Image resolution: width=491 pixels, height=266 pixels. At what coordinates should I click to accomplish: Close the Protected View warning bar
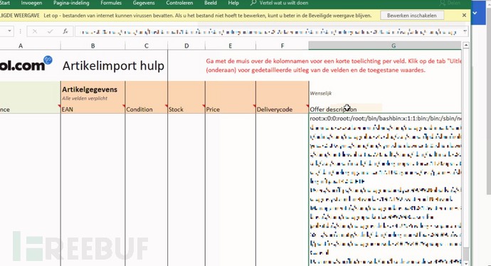tap(464, 16)
